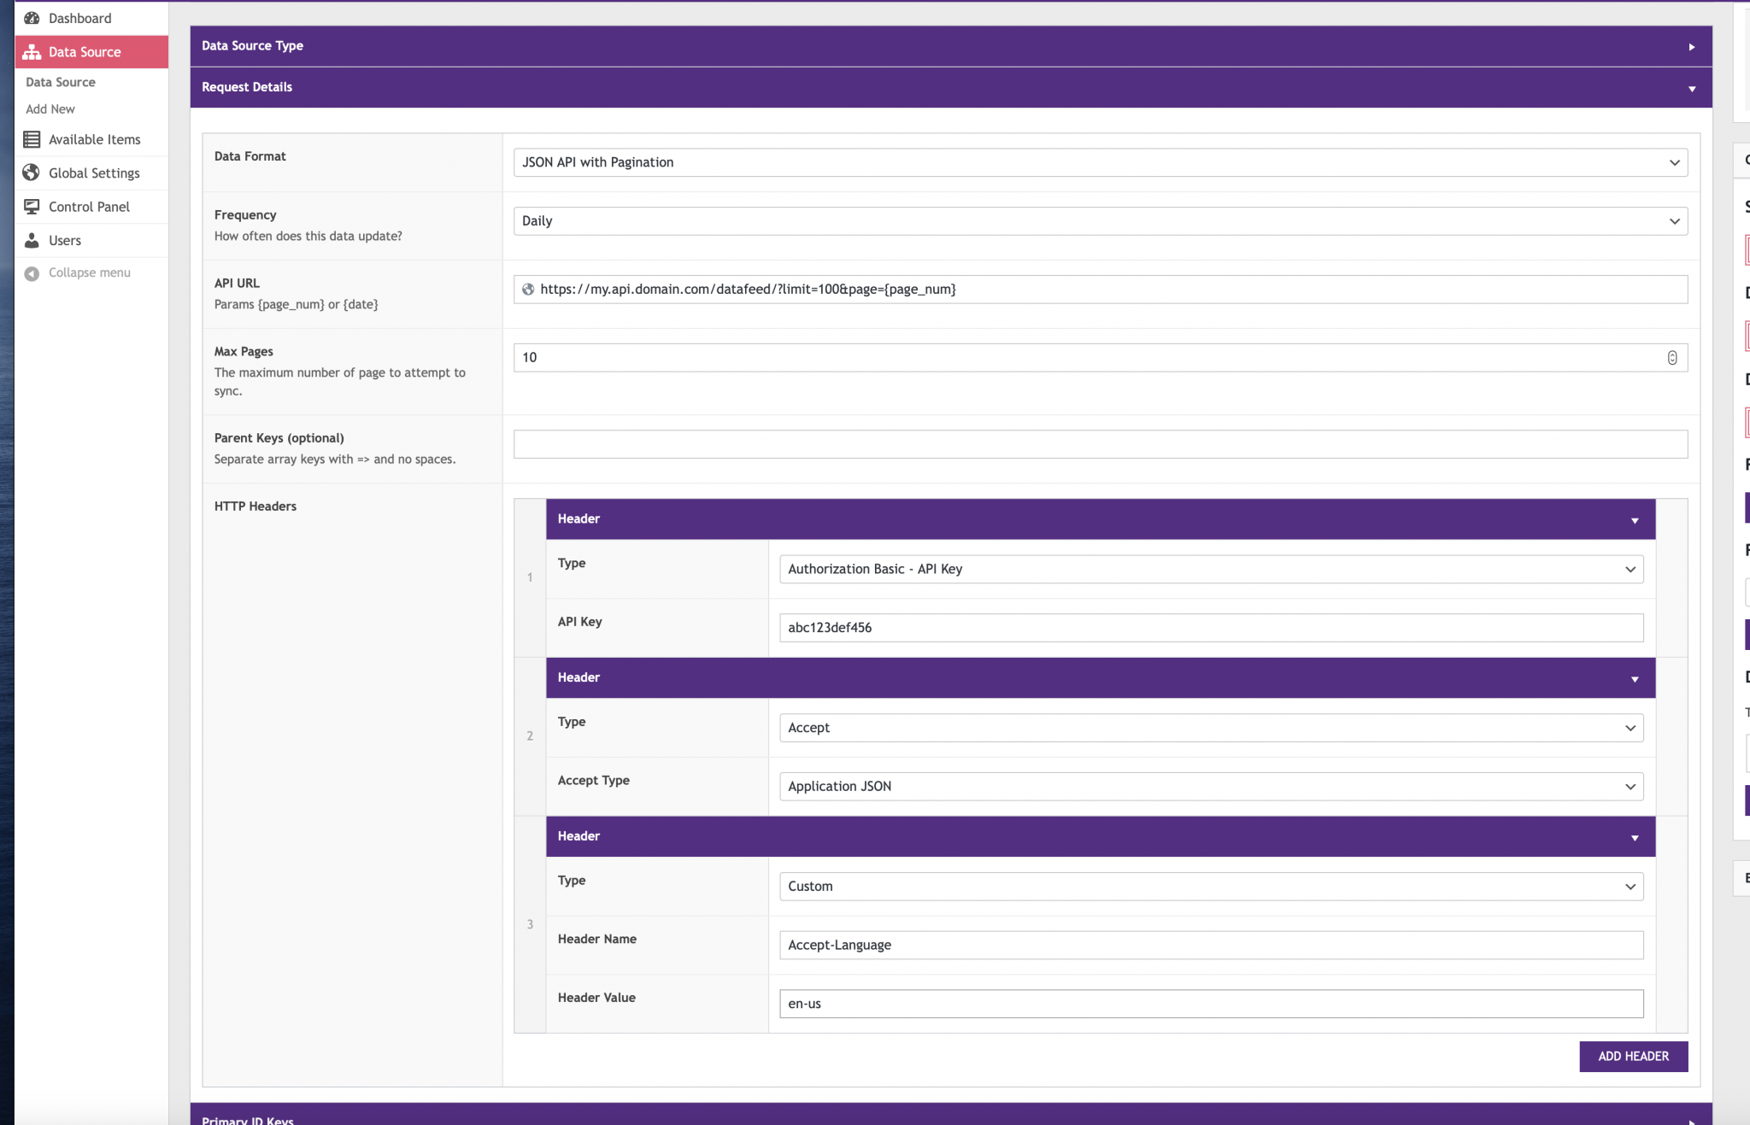Image resolution: width=1750 pixels, height=1125 pixels.
Task: Click the ADD HEADER button
Action: [1632, 1056]
